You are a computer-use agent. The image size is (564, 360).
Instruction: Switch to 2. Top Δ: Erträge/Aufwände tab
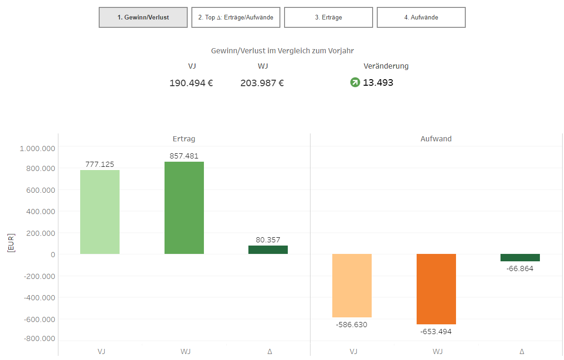coord(236,18)
